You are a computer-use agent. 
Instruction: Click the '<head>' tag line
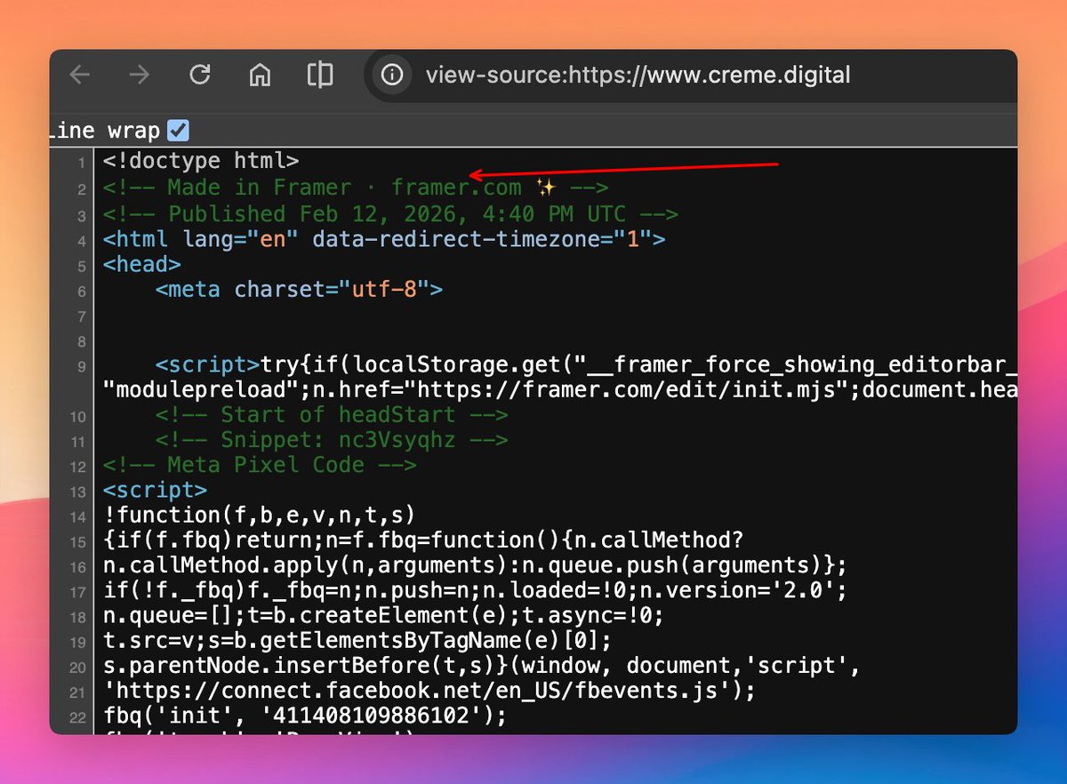[x=142, y=265]
